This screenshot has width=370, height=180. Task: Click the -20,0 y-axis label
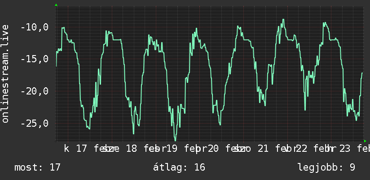tap(35, 91)
